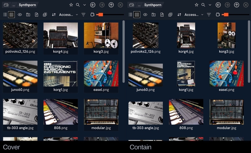Open search in the Cover pane
Viewport: 251px width, 153px height.
pyautogui.click(x=78, y=5)
